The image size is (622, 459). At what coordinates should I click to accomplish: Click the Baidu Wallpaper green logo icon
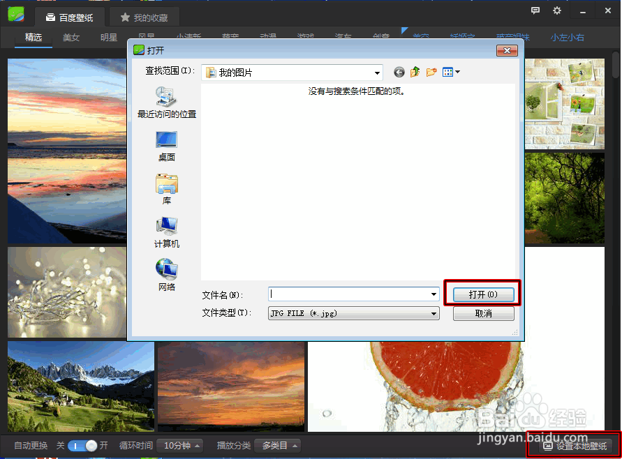(16, 14)
